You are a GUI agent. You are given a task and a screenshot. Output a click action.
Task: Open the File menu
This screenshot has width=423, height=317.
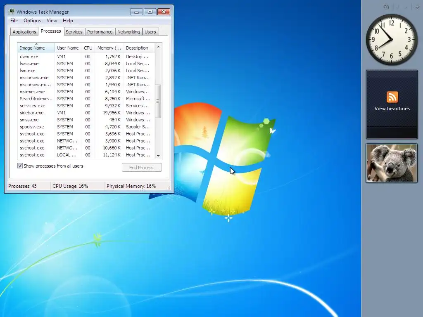point(14,21)
